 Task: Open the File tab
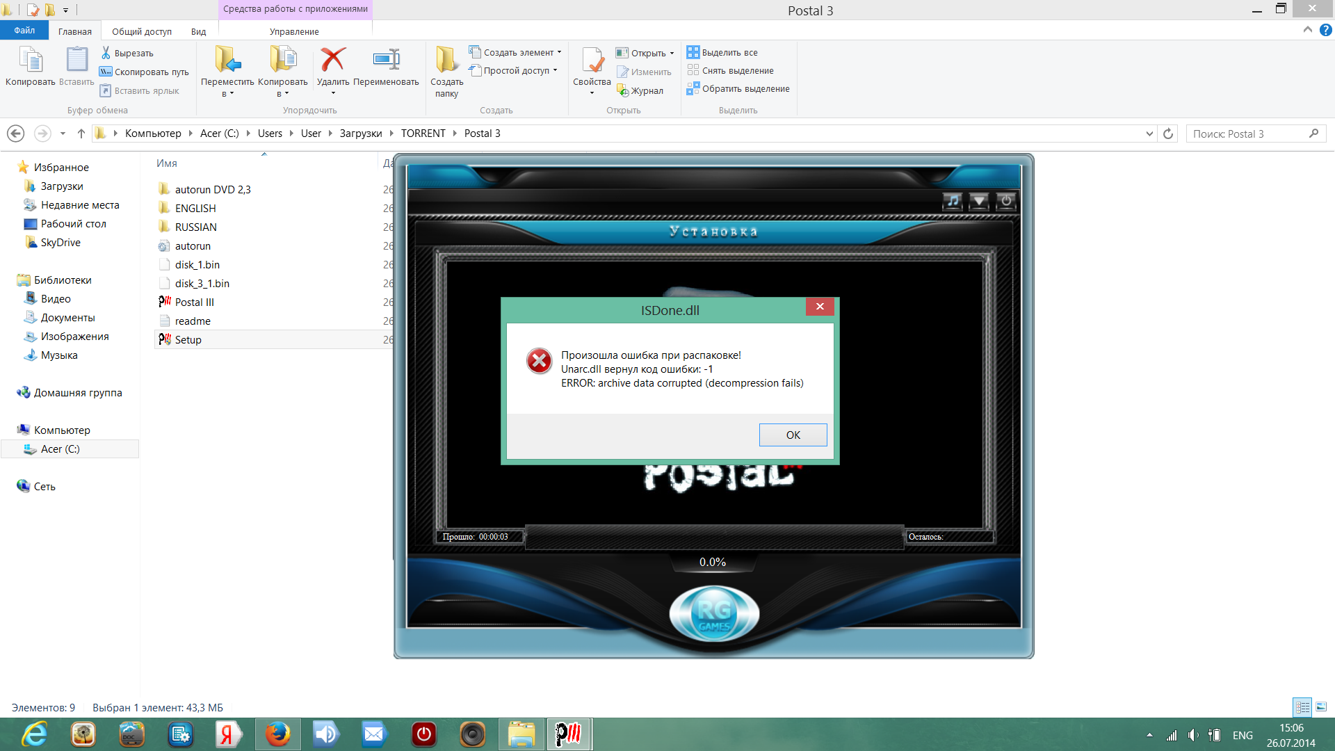tap(24, 31)
